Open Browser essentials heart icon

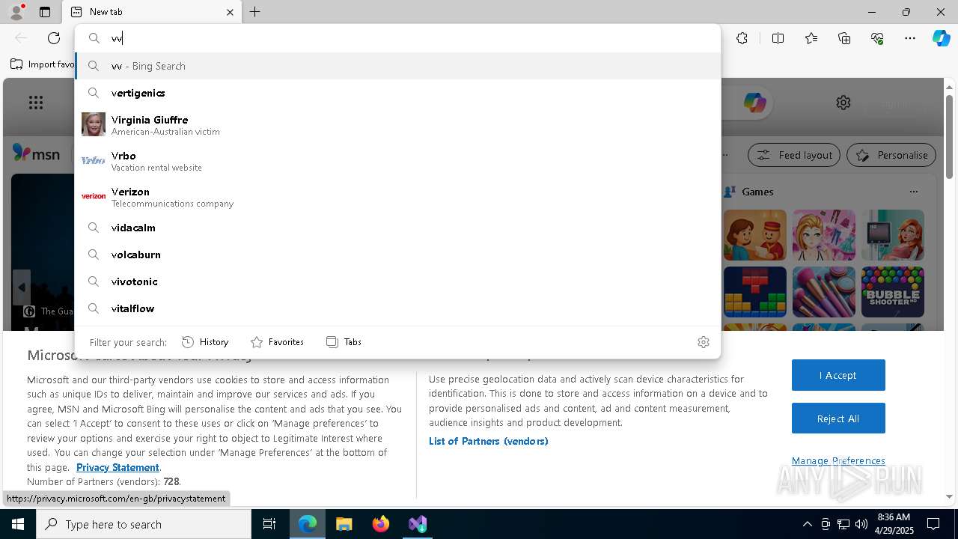tap(877, 38)
